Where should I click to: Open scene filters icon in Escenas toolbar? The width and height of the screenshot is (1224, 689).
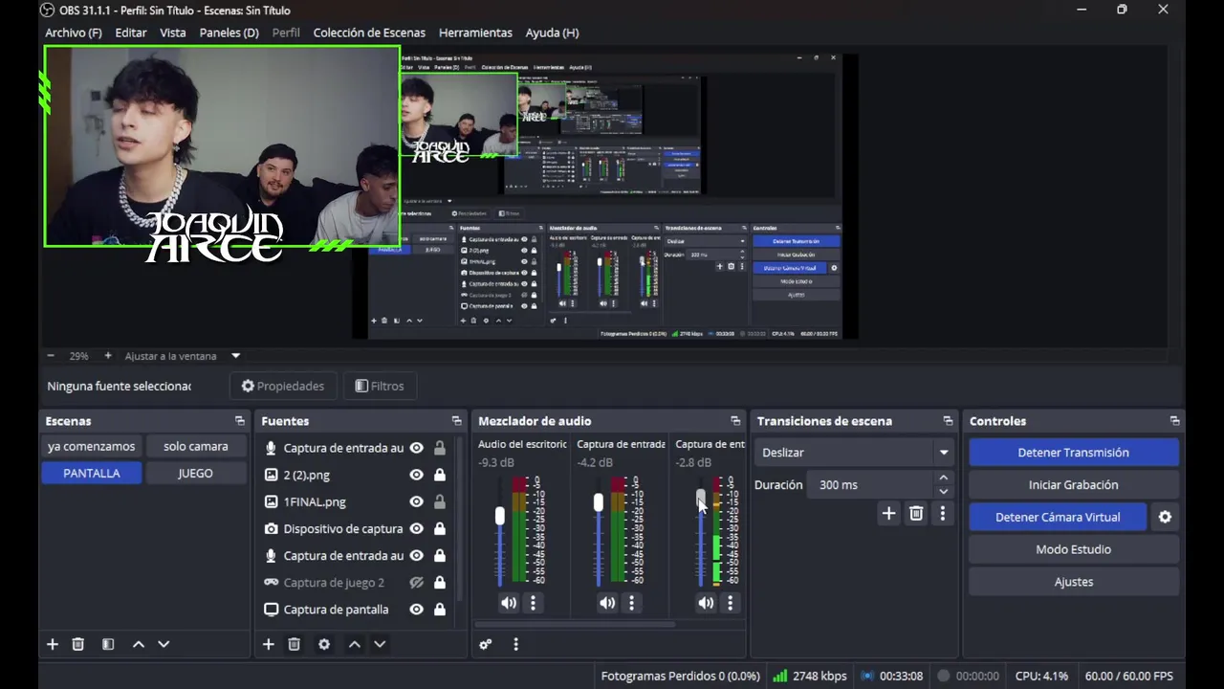tap(108, 644)
